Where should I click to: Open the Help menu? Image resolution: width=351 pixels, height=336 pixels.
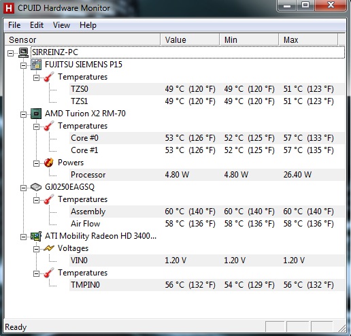[88, 25]
